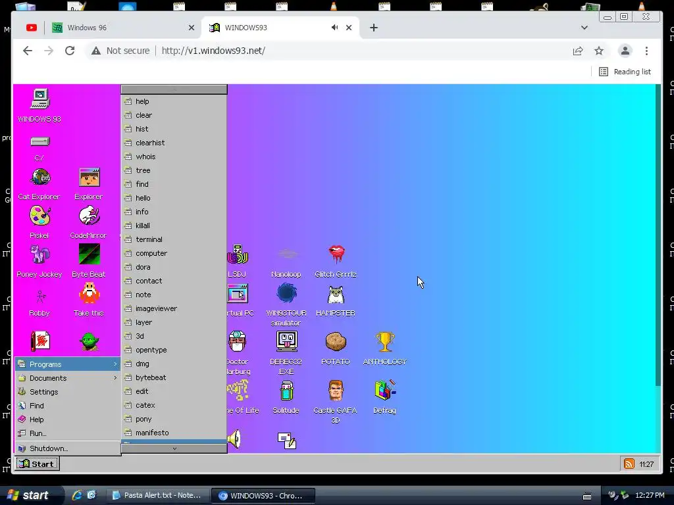Open Glitch Grrrlz lips icon
674x505 pixels.
336,254
